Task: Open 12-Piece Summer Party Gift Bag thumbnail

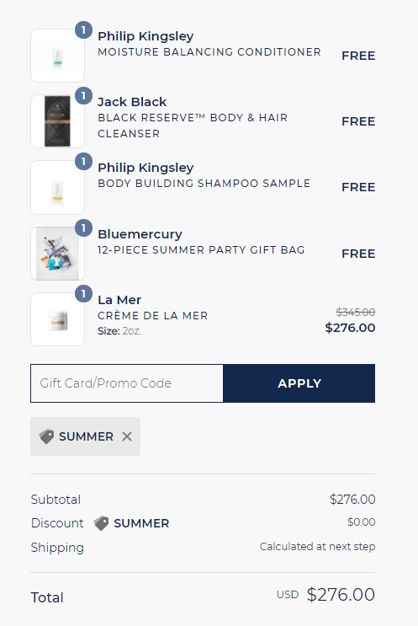Action: 57,254
